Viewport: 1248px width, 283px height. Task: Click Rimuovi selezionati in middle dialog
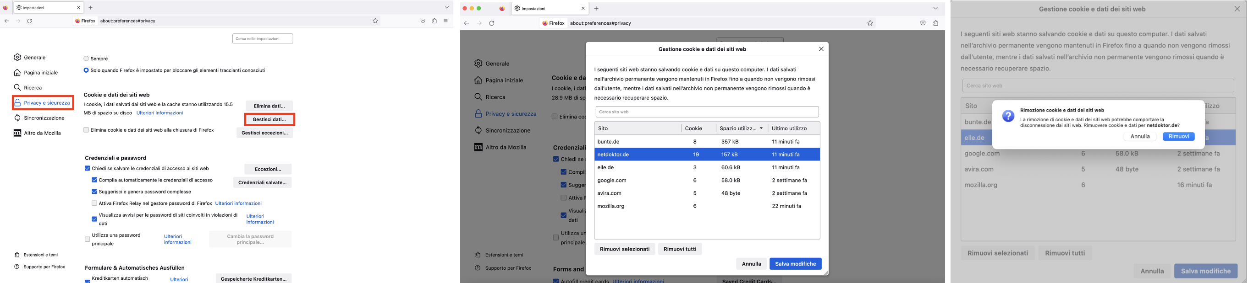click(x=625, y=249)
